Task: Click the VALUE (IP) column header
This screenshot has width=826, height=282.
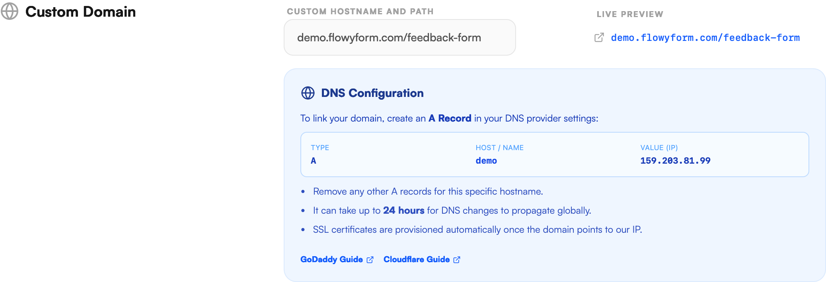Action: (659, 147)
